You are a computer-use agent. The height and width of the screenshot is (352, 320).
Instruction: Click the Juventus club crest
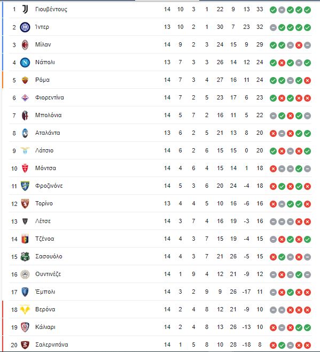pos(25,10)
